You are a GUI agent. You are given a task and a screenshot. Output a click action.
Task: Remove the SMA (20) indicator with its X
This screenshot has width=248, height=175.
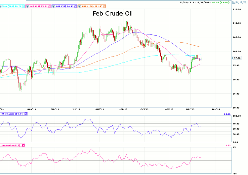coord(49,6)
